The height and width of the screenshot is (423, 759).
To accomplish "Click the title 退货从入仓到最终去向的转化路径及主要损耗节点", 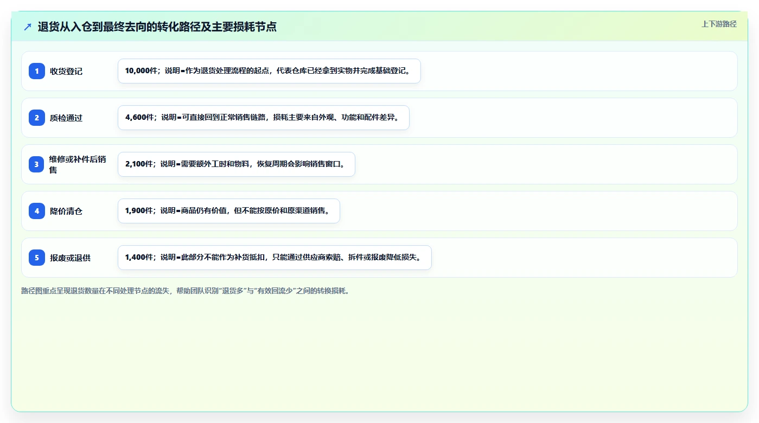I will pyautogui.click(x=157, y=27).
